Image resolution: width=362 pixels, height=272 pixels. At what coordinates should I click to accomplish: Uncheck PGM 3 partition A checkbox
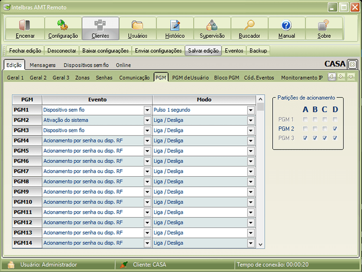coord(305,138)
